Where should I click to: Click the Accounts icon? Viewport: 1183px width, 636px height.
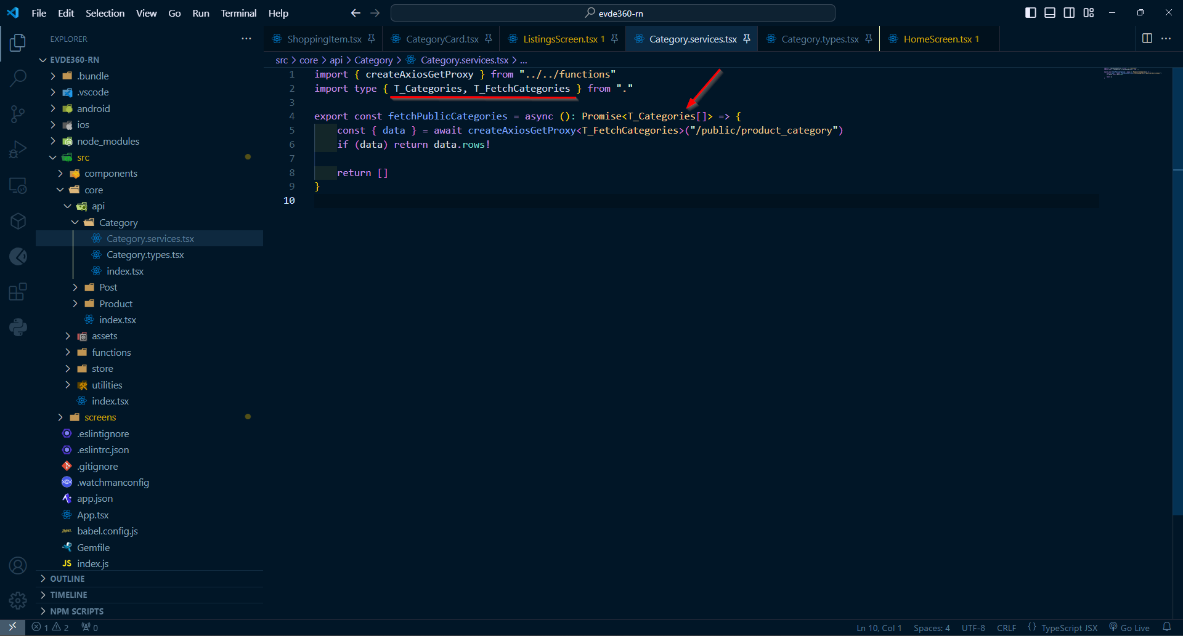pos(18,565)
